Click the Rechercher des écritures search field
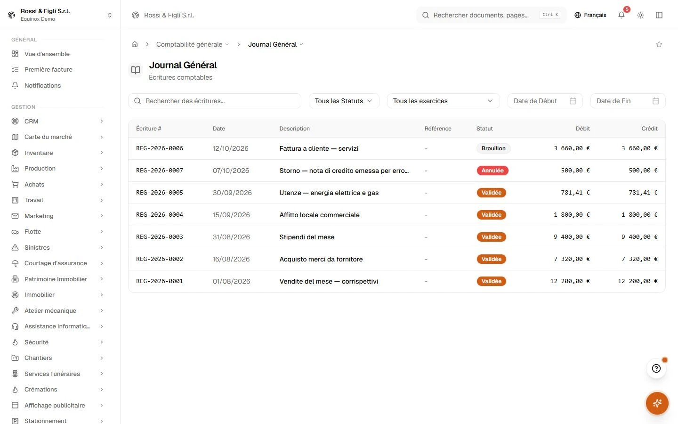Image resolution: width=678 pixels, height=424 pixels. [215, 101]
